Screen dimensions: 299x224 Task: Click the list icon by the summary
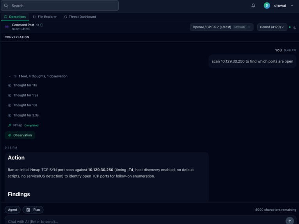point(15,76)
